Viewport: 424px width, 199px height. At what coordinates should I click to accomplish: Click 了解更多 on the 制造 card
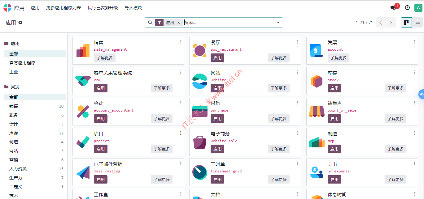[x=396, y=149]
